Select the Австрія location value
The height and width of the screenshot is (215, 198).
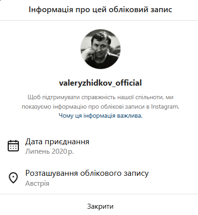click(x=37, y=183)
